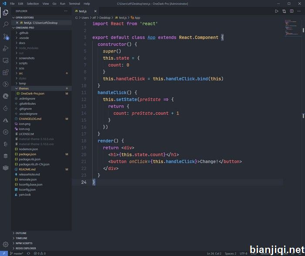Click Desktop in the breadcrumb path
The image size is (305, 256).
pyautogui.click(x=105, y=18)
